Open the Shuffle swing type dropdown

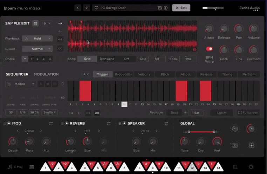tap(49, 112)
